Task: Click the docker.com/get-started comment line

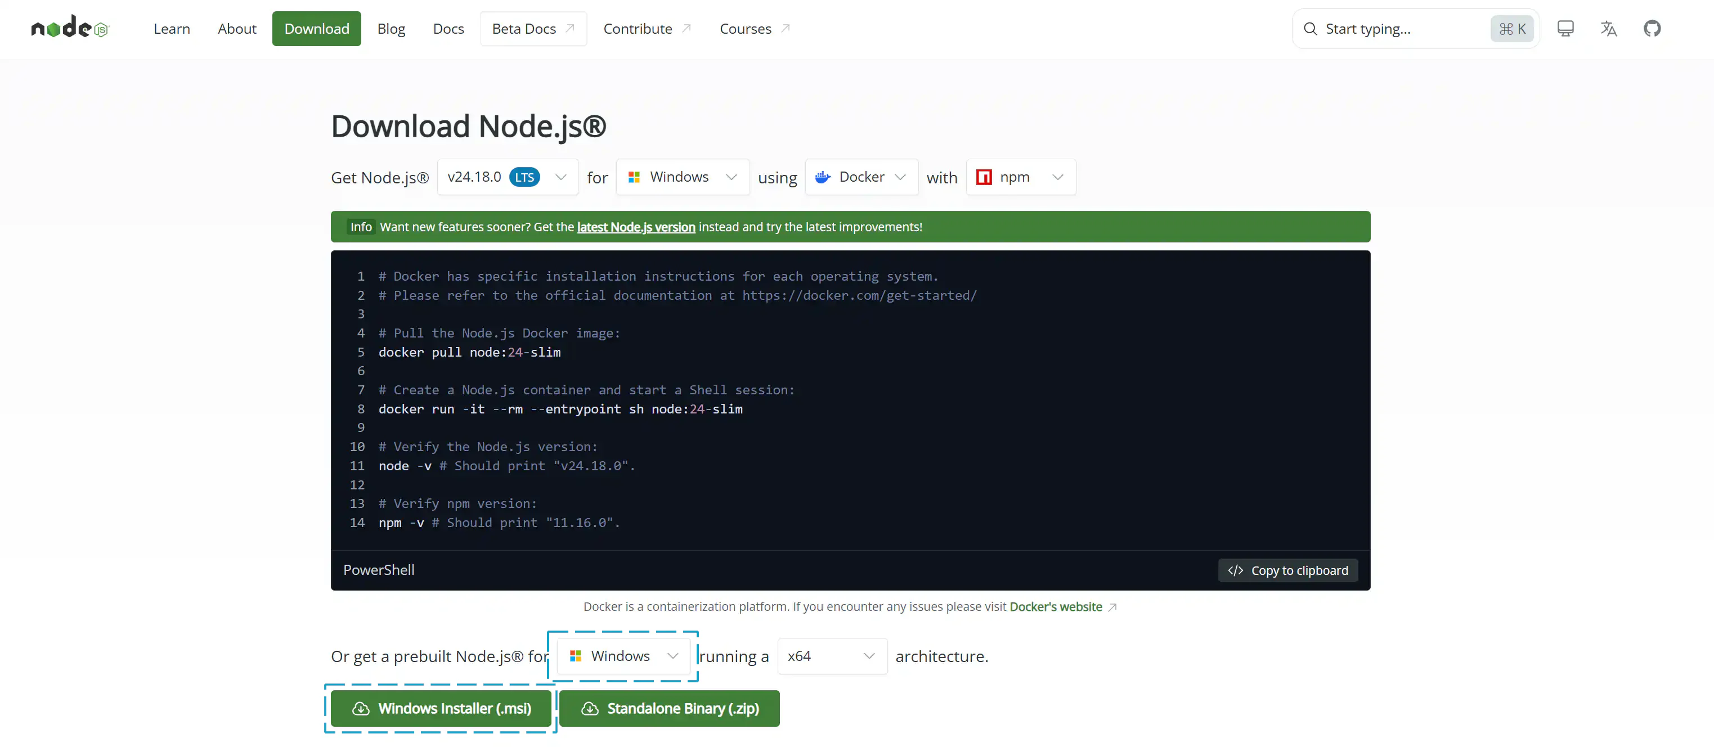Action: tap(678, 295)
